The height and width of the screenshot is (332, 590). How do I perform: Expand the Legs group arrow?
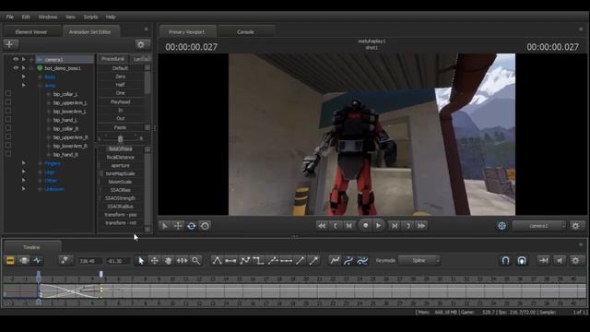pos(24,172)
